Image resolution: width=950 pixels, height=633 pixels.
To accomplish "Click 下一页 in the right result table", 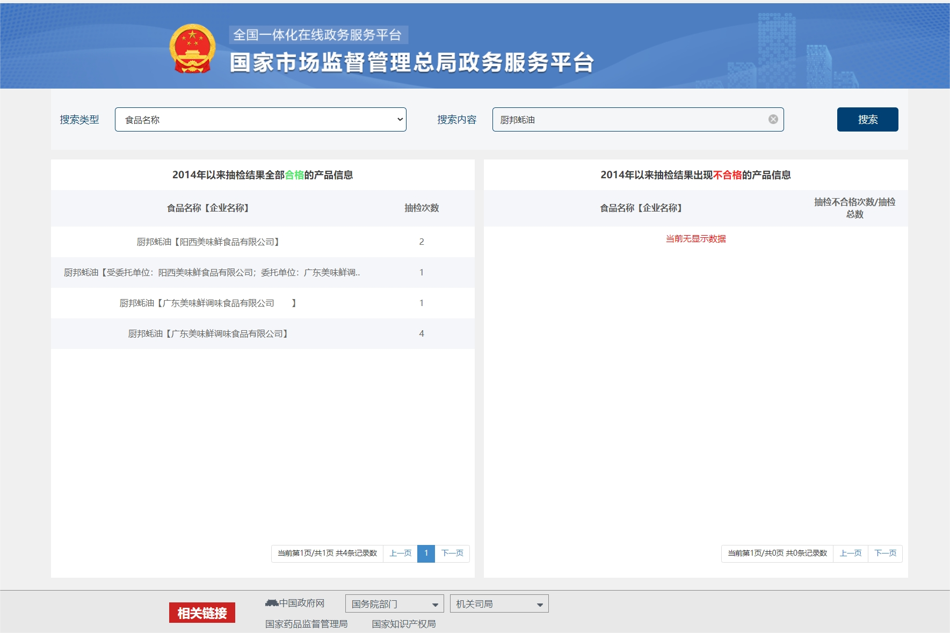I will [x=886, y=552].
